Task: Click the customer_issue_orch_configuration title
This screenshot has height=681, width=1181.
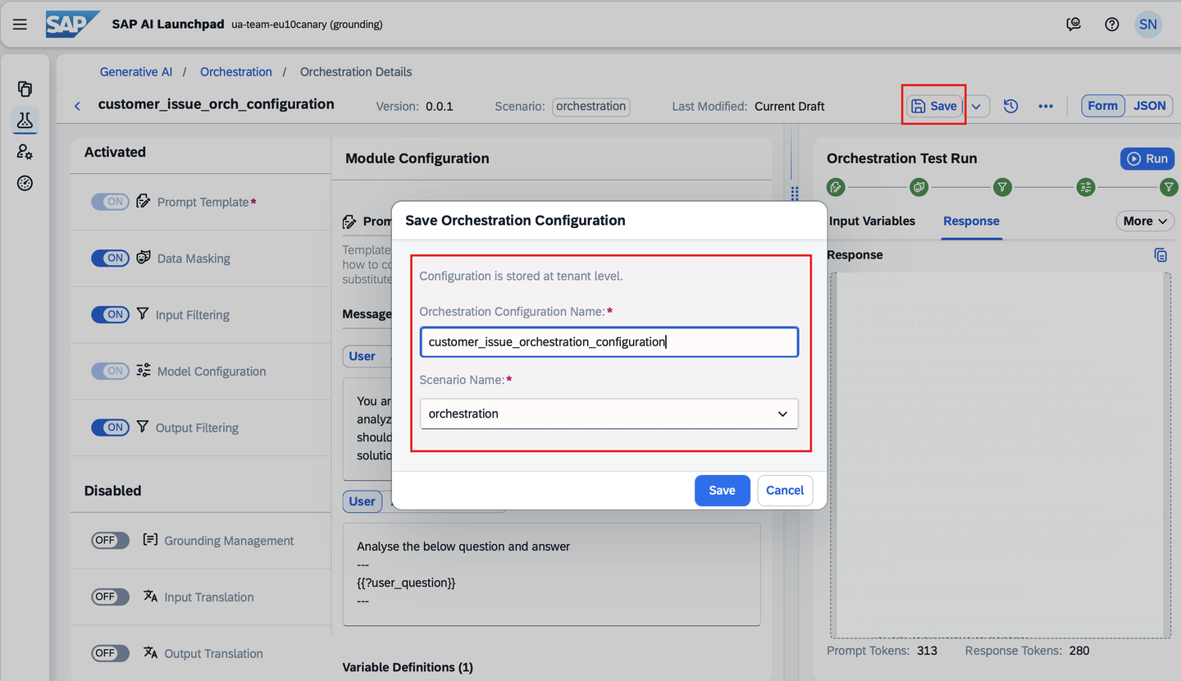Action: pos(217,104)
